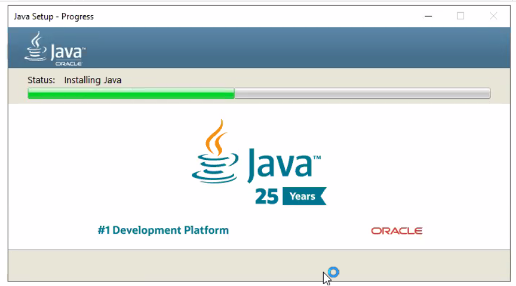This screenshot has height=286, width=516.
Task: Minimize the Java Setup window
Action: 428,16
